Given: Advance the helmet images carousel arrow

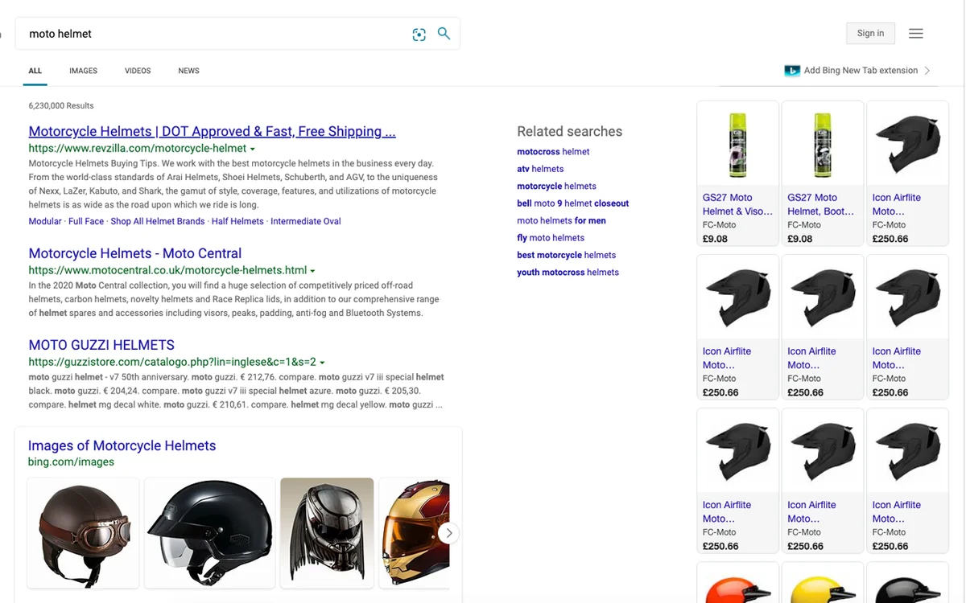Looking at the screenshot, I should (449, 533).
